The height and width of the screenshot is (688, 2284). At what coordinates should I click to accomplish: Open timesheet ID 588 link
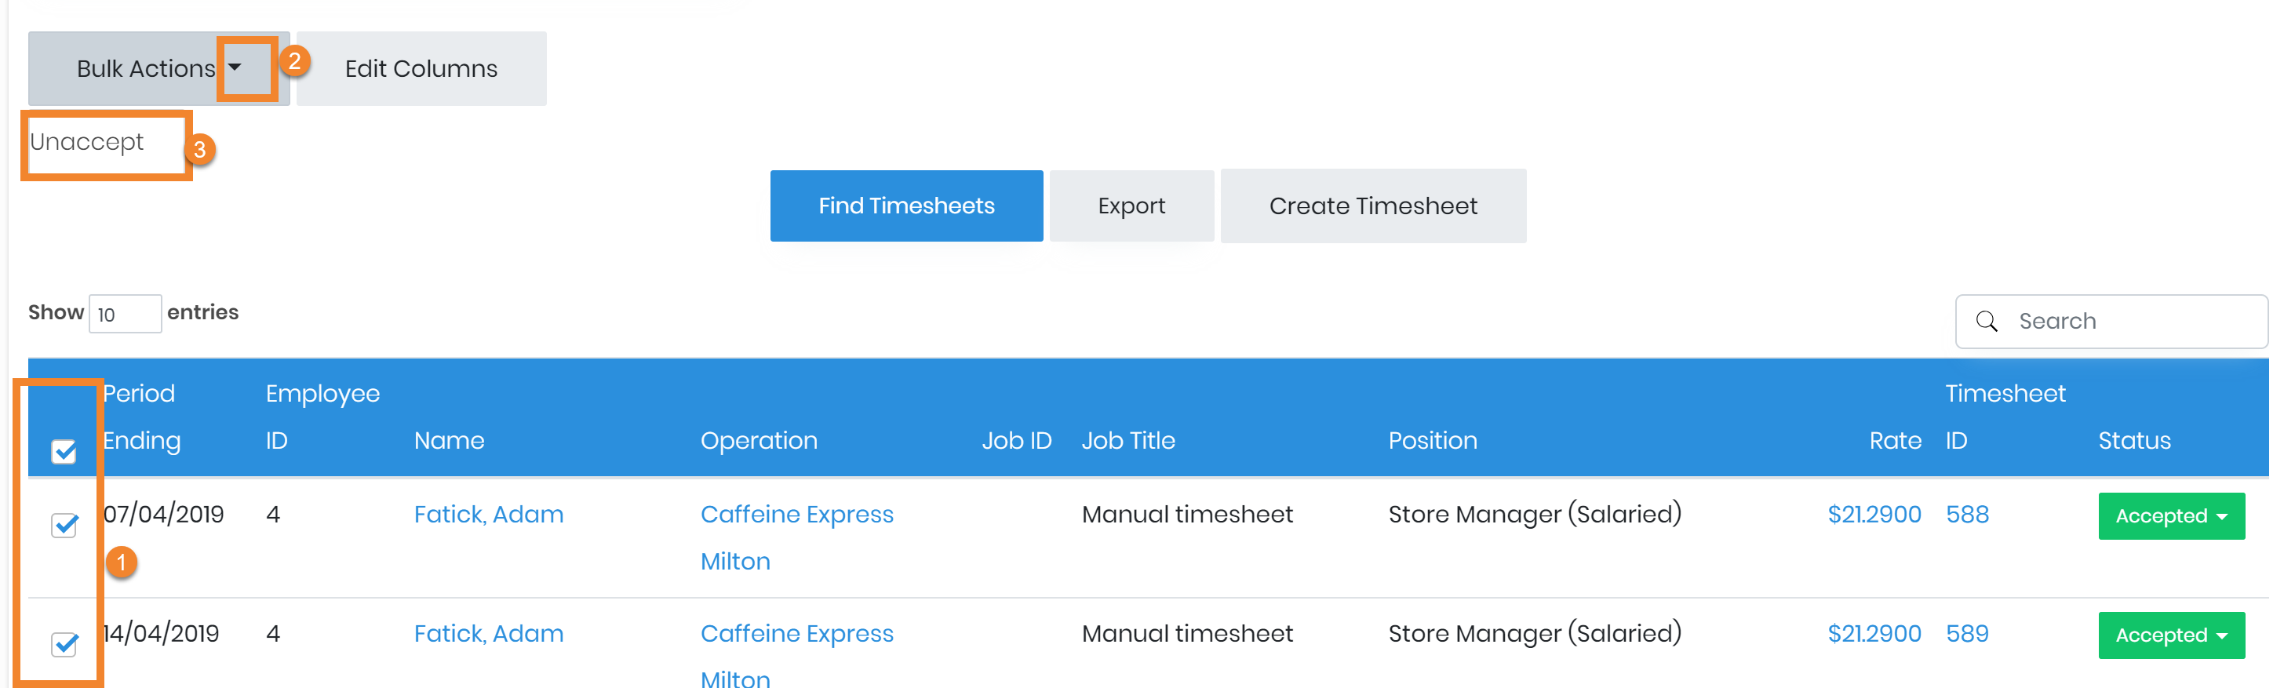pyautogui.click(x=1965, y=514)
